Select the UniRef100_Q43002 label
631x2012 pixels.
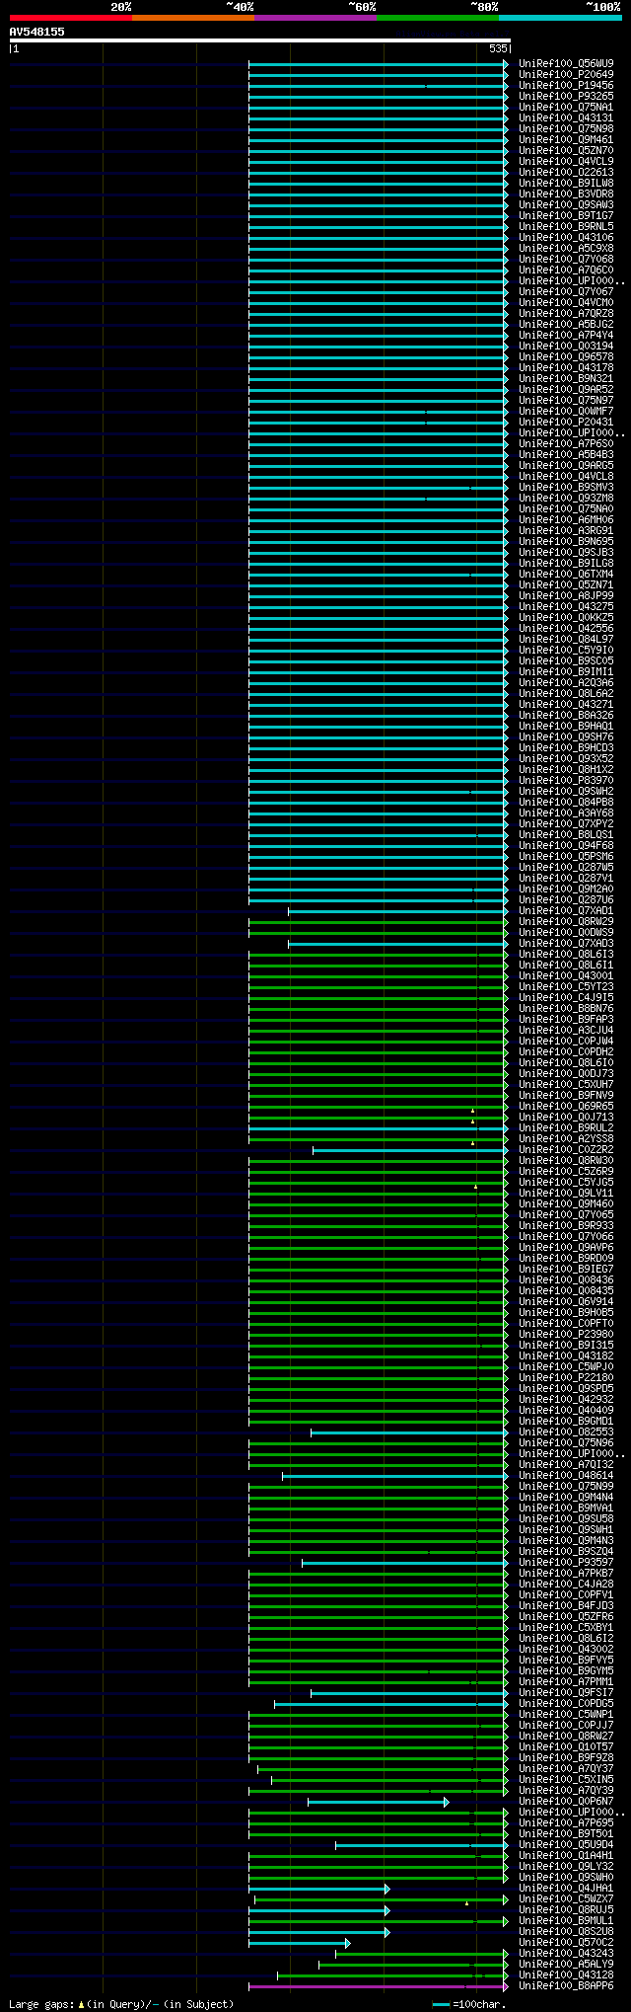566,1649
